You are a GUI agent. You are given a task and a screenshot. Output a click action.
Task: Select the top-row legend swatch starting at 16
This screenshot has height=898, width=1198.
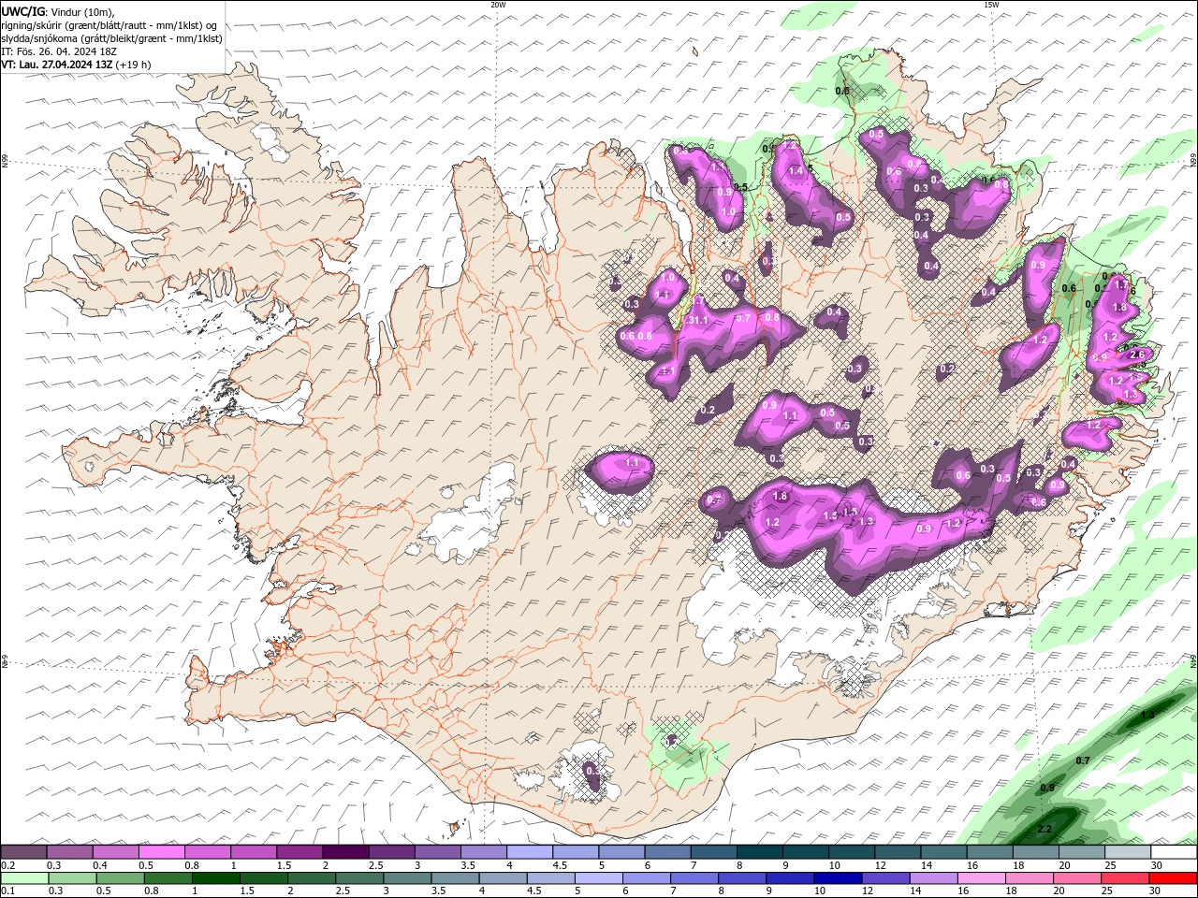[x=990, y=852]
